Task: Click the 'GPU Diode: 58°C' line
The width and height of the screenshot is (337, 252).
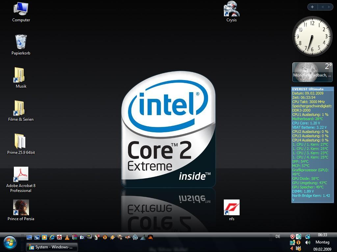Action: pyautogui.click(x=306, y=178)
